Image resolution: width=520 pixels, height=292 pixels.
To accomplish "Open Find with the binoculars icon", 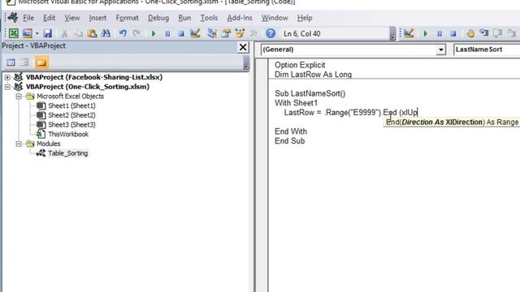I will (x=106, y=33).
